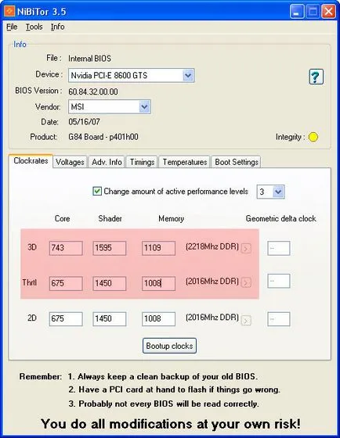340x438 pixels.
Task: Click the yellow Integrity status indicator
Action: coord(313,137)
